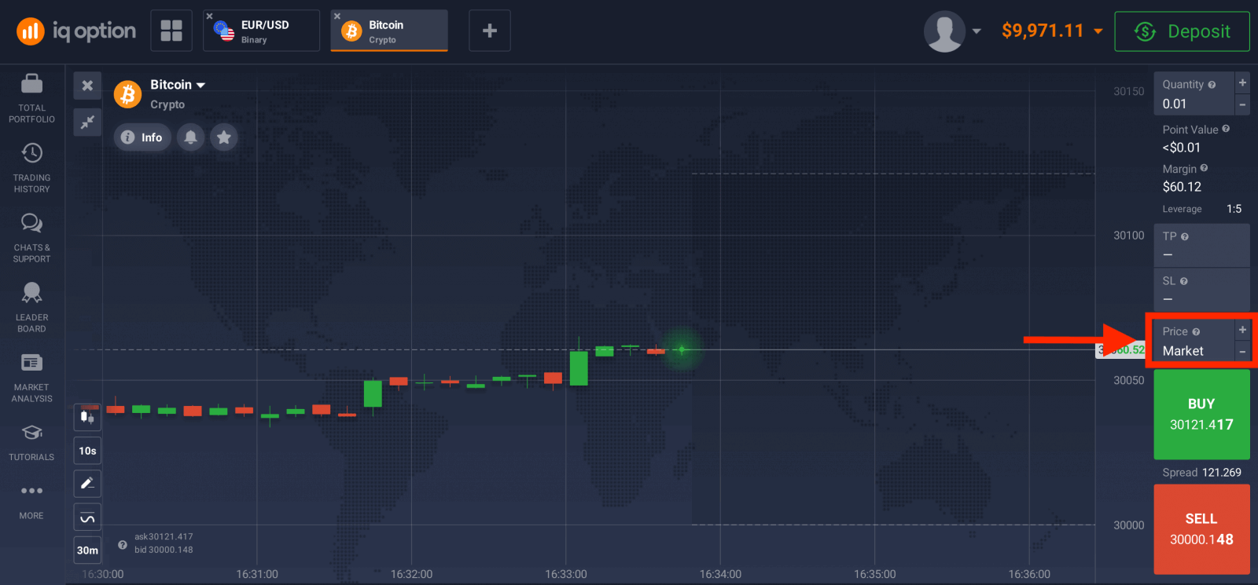Change chart type with candlestick icon
This screenshot has height=585, width=1258.
click(87, 417)
